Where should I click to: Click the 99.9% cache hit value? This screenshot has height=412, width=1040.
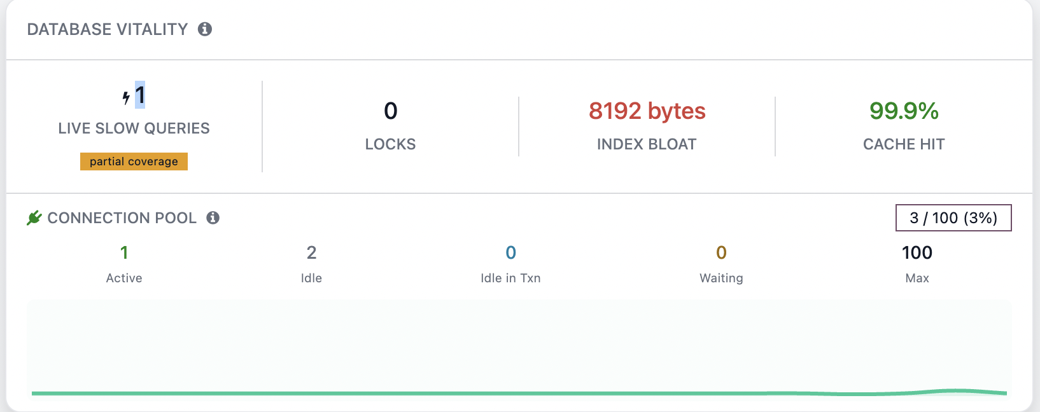click(904, 111)
